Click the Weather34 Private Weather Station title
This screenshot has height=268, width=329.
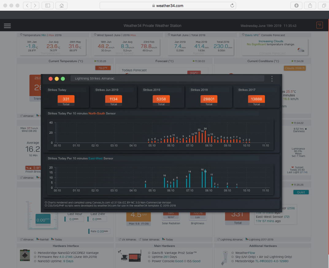coord(152,25)
